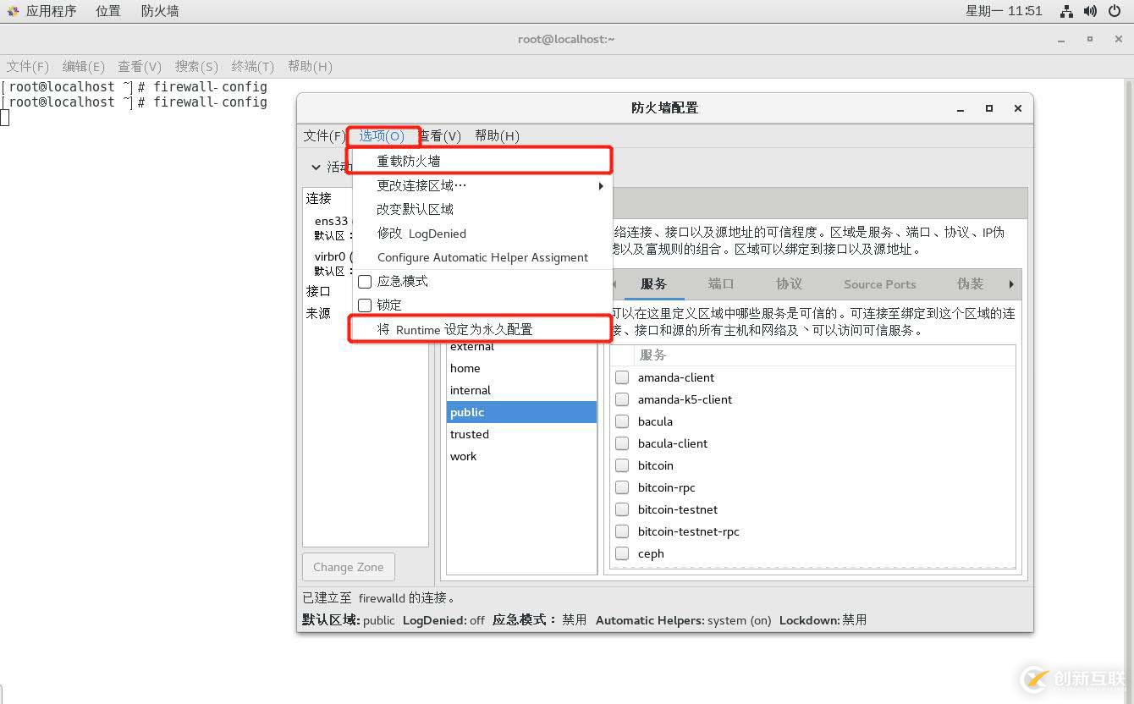Select the work zone
Image resolution: width=1134 pixels, height=704 pixels.
tap(521, 456)
